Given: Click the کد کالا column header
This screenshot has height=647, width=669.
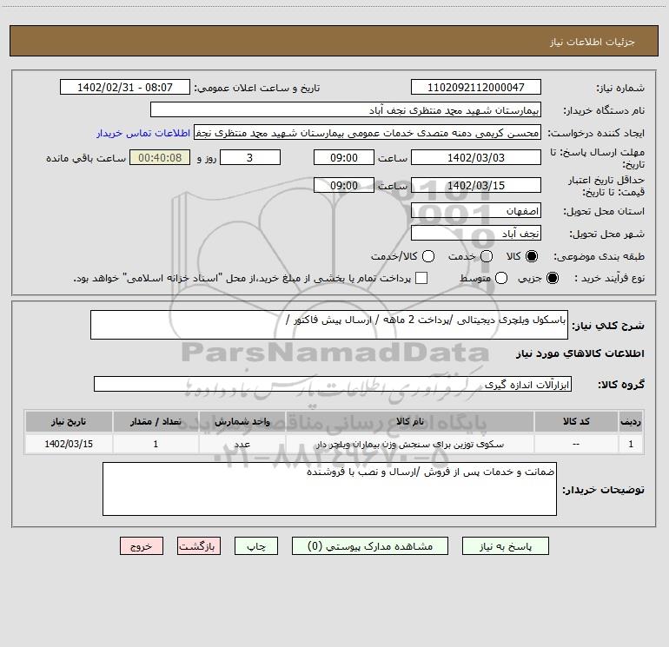Looking at the screenshot, I should pos(576,421).
